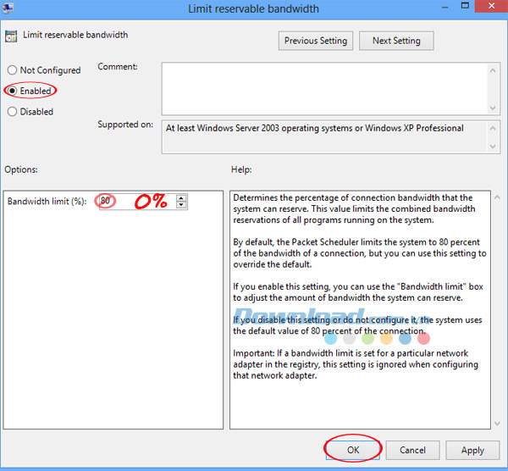Click the resize grip at the window corner
The height and width of the screenshot is (471, 508).
[x=503, y=466]
